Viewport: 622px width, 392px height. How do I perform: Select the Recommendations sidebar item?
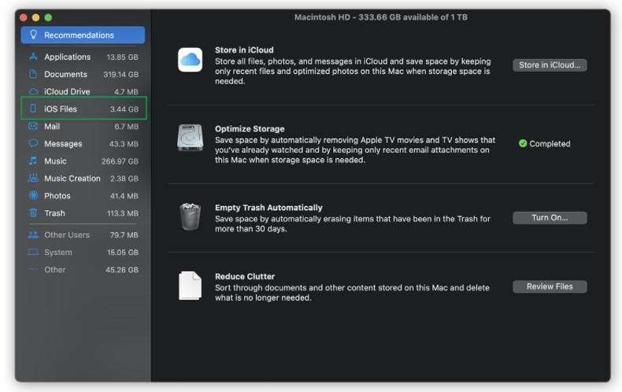coord(83,35)
